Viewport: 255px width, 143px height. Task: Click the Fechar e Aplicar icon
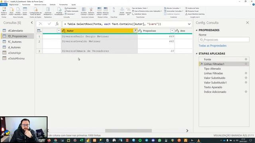click(x=4, y=10)
